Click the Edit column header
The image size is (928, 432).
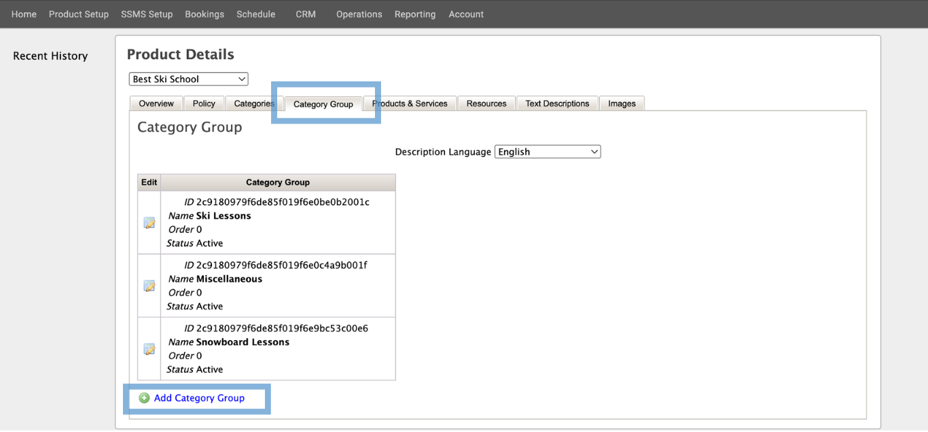click(x=149, y=182)
